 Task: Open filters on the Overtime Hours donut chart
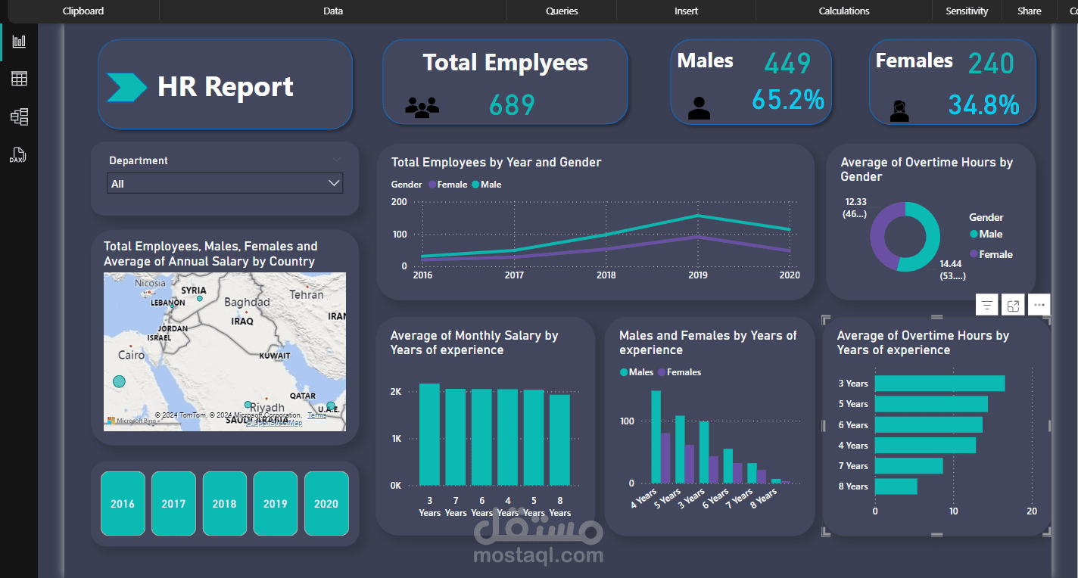pos(986,304)
